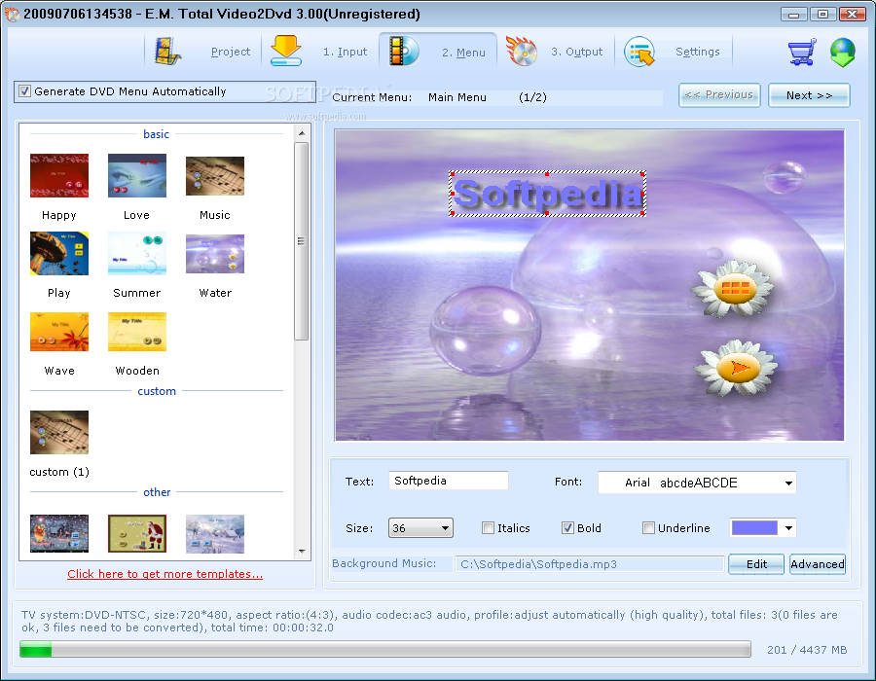This screenshot has height=681, width=876.
Task: Select the Softpedia title text in preview
Action: [x=547, y=194]
